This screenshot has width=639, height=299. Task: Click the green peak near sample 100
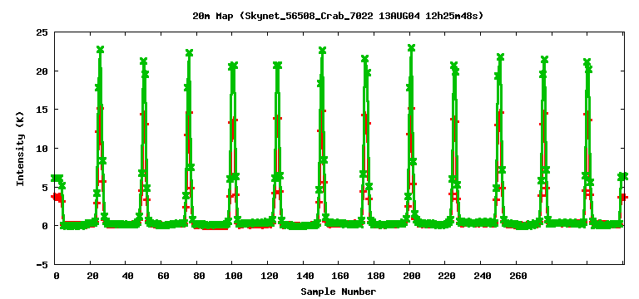click(x=233, y=66)
